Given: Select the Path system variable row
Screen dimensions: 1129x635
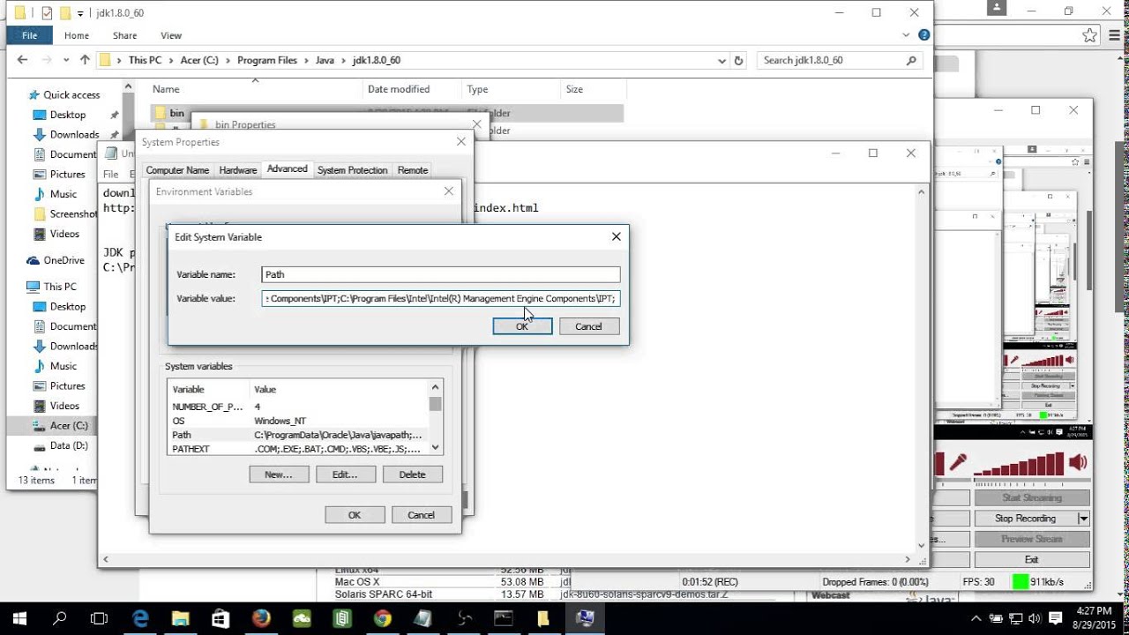Looking at the screenshot, I should pos(298,435).
